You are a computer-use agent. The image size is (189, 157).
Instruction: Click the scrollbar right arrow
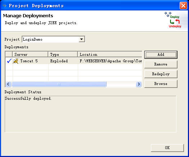139,84
